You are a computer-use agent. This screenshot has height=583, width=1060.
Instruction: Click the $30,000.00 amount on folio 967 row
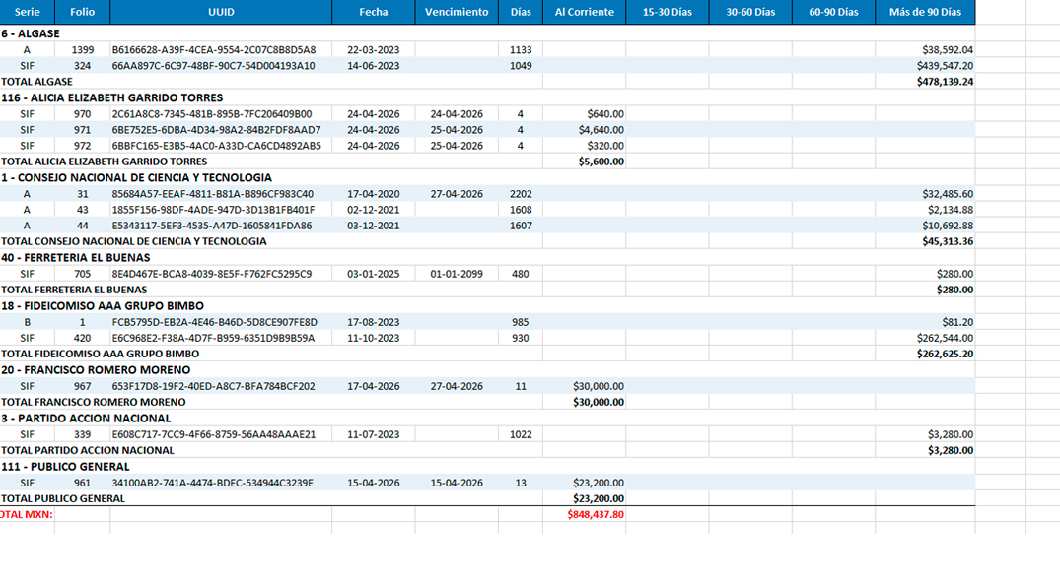coord(598,386)
